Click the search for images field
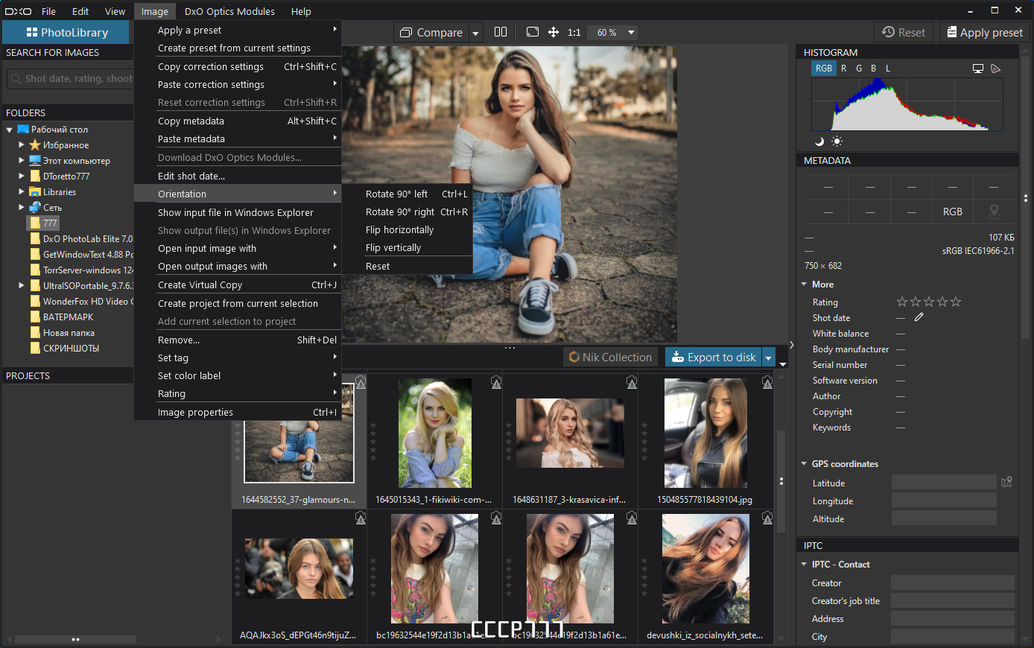Screen dimensions: 1034x648 click(x=69, y=78)
